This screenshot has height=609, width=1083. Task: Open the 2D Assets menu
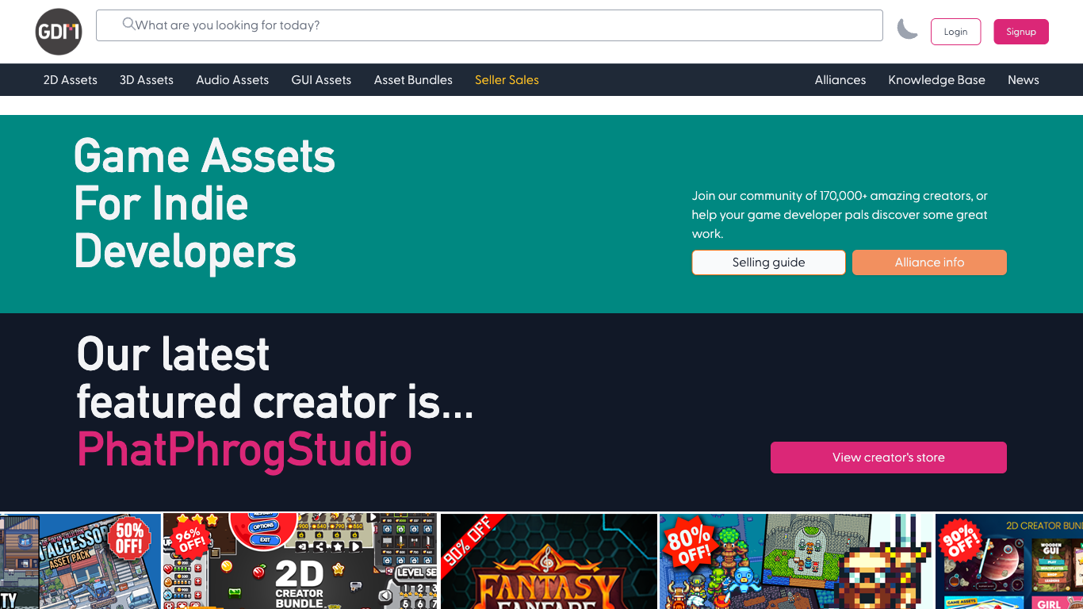[x=71, y=80]
